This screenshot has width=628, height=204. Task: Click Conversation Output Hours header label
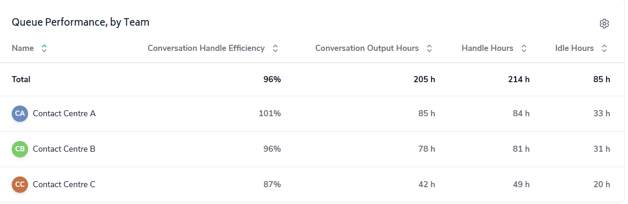[367, 48]
